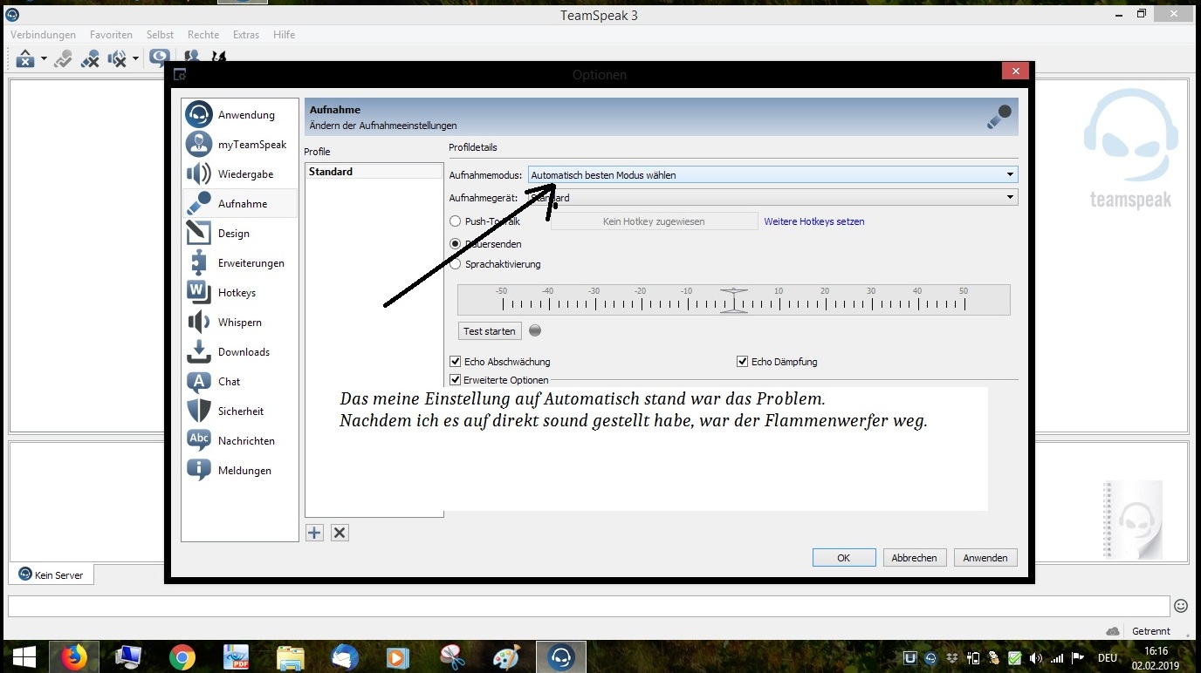1201x673 pixels.
Task: Open Google Chrome from the taskbar
Action: pyautogui.click(x=182, y=656)
